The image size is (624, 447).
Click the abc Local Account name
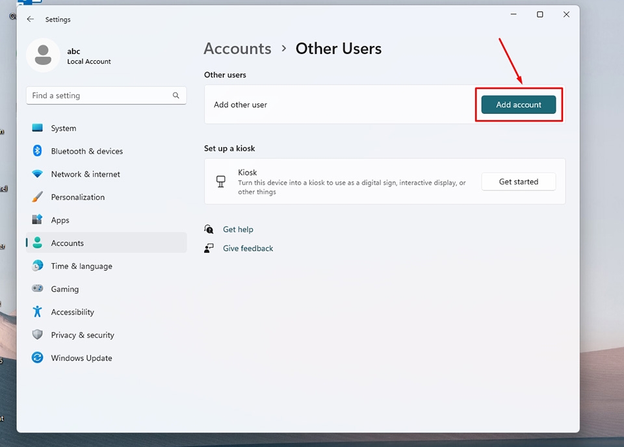point(89,56)
